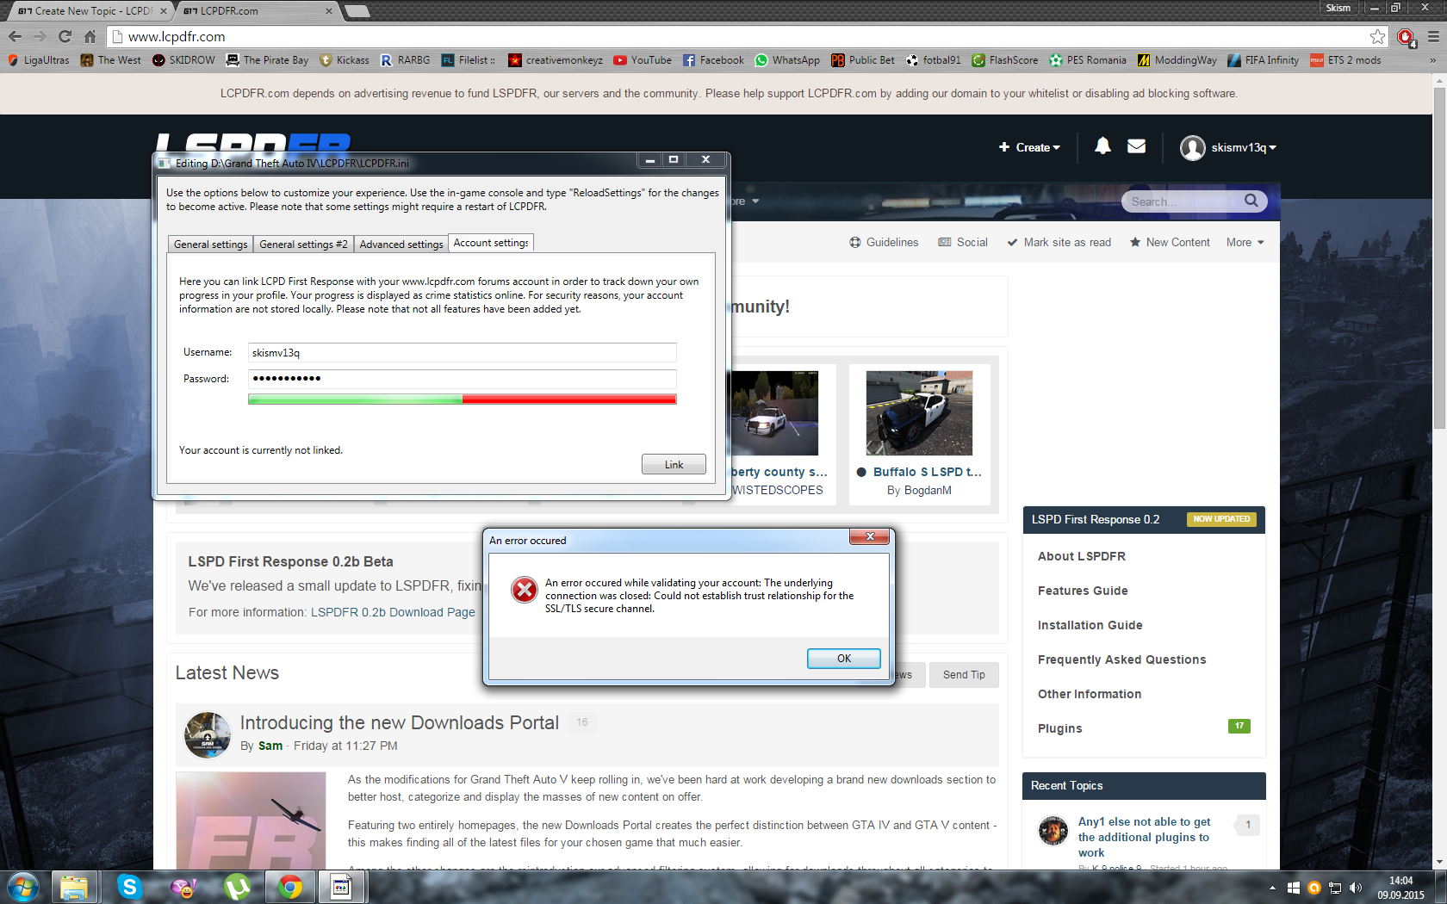This screenshot has width=1447, height=904.
Task: Open Introducing the new Downloads Portal article
Action: (400, 722)
